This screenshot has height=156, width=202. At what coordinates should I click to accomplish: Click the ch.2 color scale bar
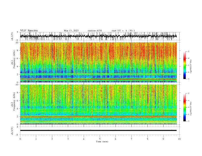tap(184, 107)
